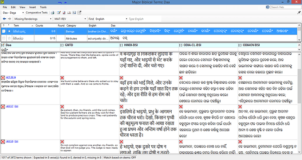Click the red X in HINDI-BSI JAS 5:9 cell
The width and height of the screenshot is (302, 160).
pyautogui.click(x=121, y=142)
